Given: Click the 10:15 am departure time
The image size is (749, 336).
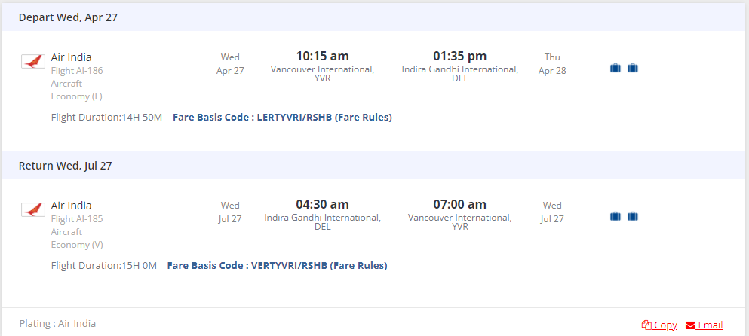Looking at the screenshot, I should [x=322, y=56].
